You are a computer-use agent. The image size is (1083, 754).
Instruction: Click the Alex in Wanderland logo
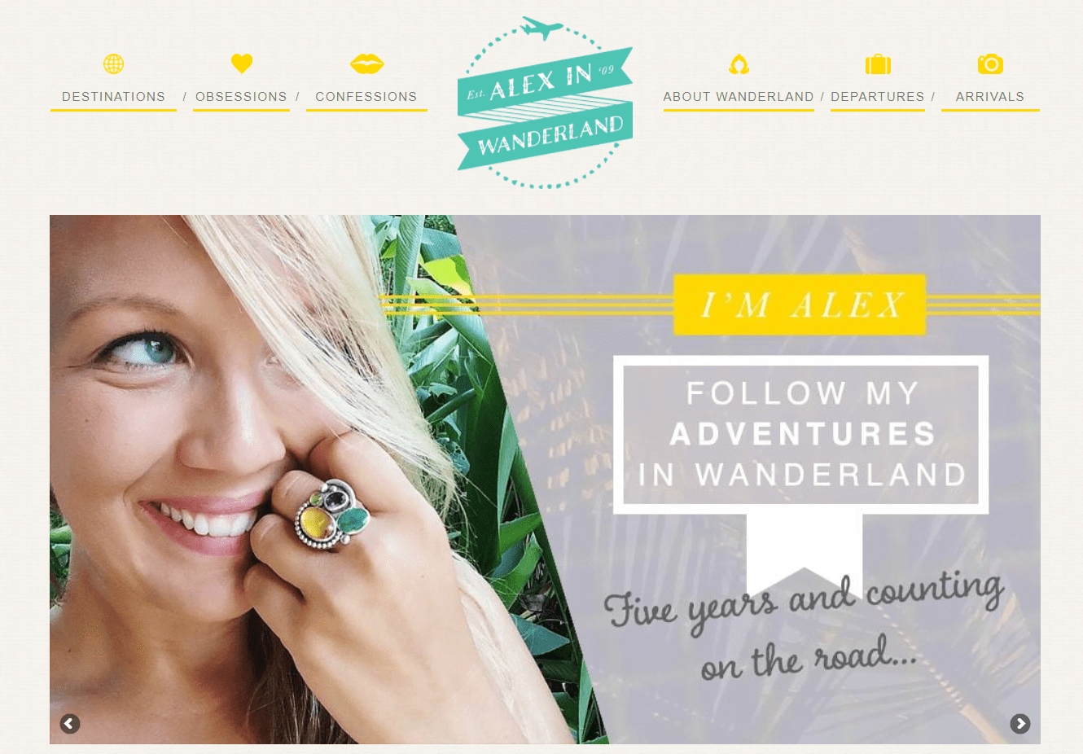[x=545, y=103]
